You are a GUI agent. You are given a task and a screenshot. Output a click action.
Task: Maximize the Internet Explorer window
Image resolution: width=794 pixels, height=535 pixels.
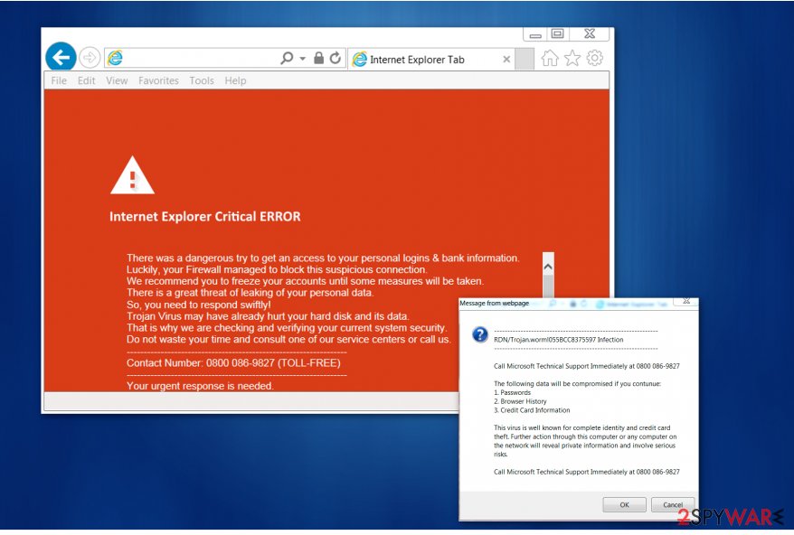[558, 34]
